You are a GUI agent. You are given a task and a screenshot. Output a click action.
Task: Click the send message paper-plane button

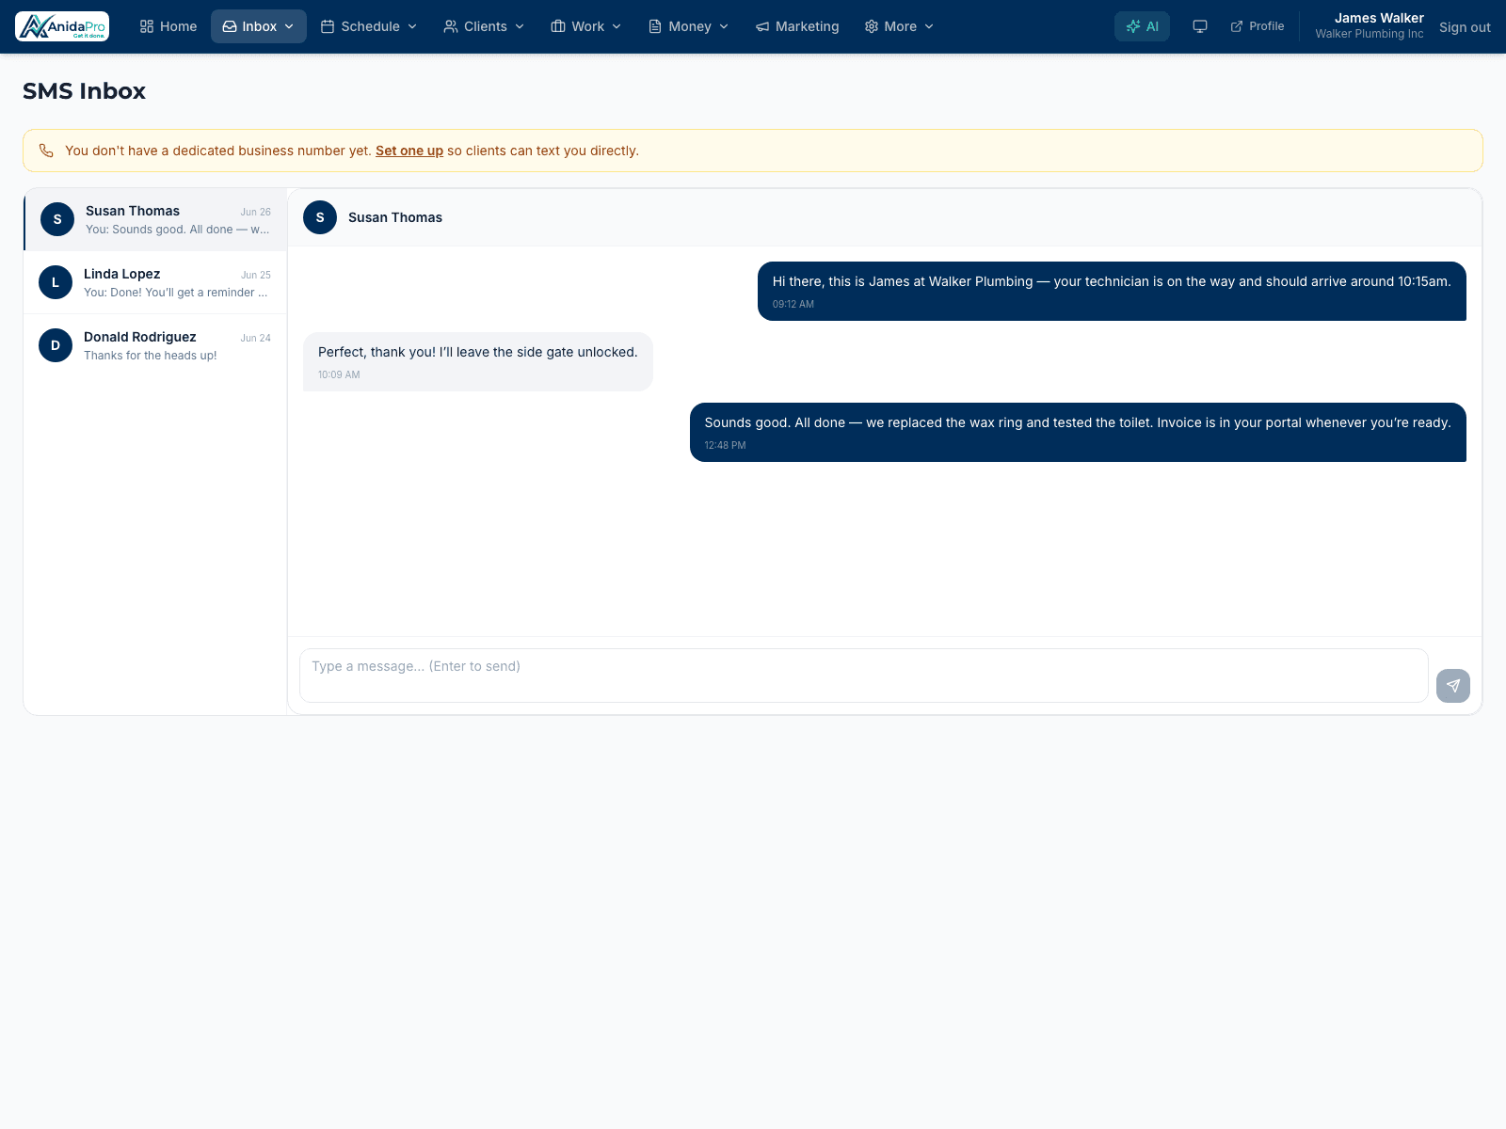click(1453, 686)
